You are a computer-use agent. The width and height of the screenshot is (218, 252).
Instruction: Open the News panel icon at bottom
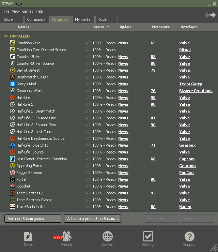28,236
